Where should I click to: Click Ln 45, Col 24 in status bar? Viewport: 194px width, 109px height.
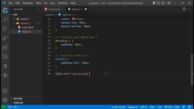[118, 107]
